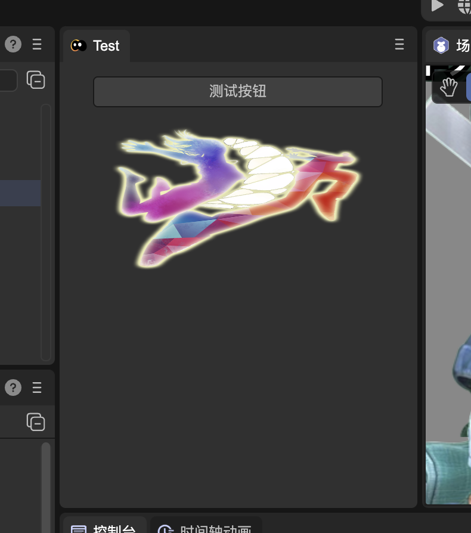
Task: Click the play preview button
Action: (x=438, y=6)
